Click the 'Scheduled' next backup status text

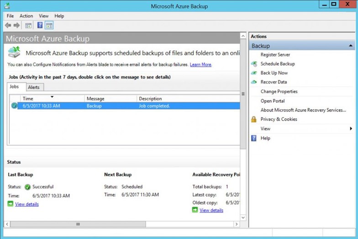point(132,186)
